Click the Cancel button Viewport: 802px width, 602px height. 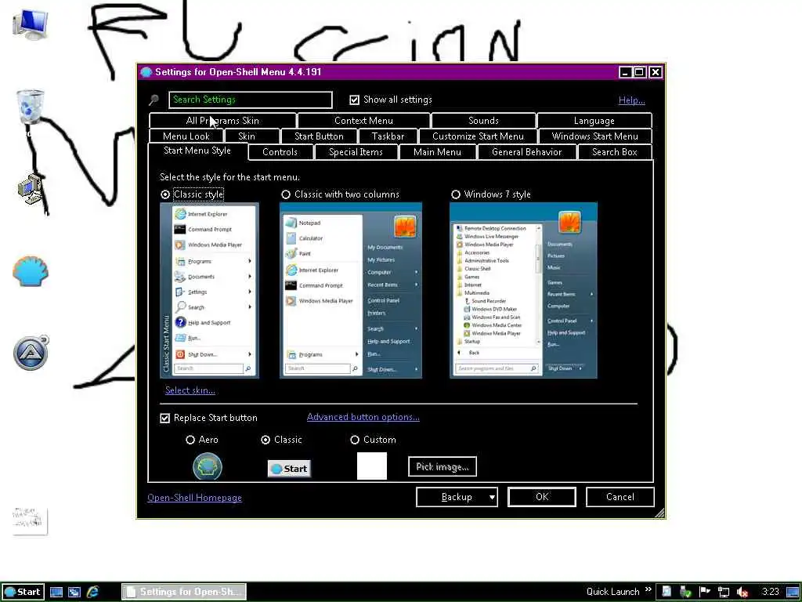tap(620, 497)
